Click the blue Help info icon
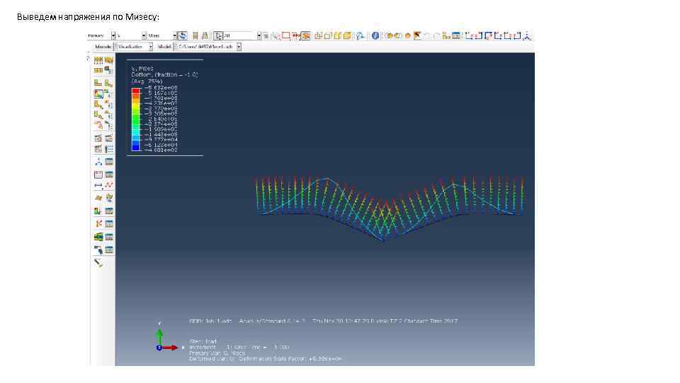The height and width of the screenshot is (383, 680). [x=375, y=35]
